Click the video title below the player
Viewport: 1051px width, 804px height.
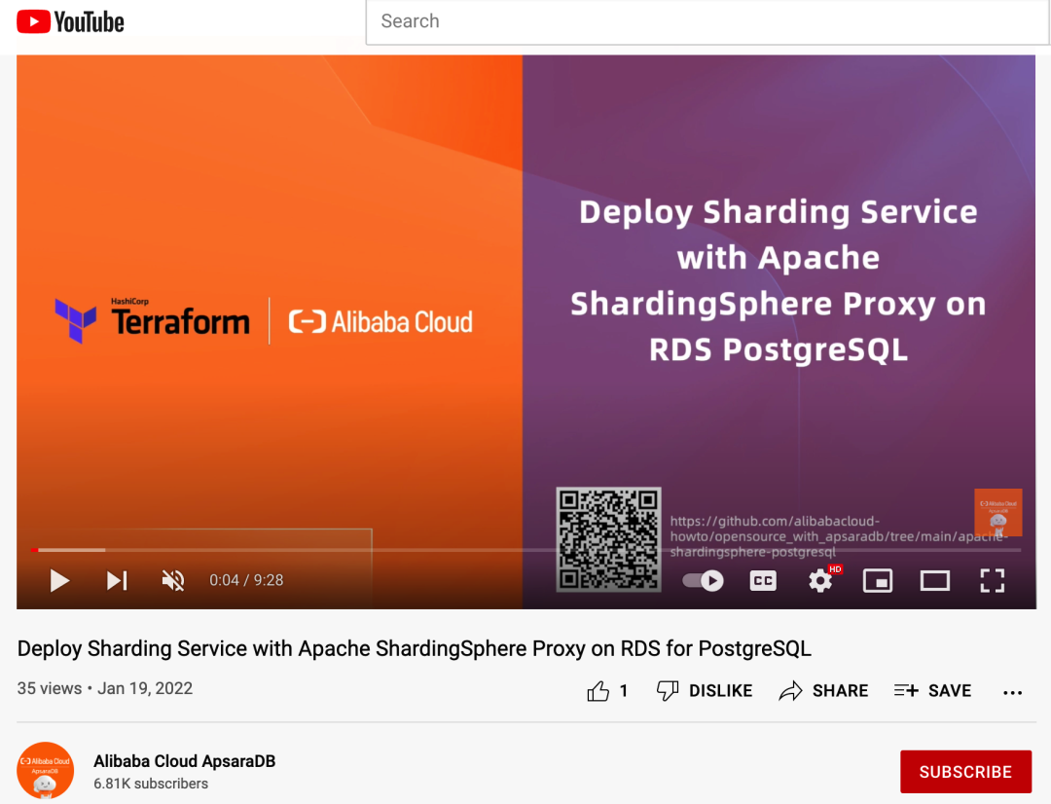(415, 648)
